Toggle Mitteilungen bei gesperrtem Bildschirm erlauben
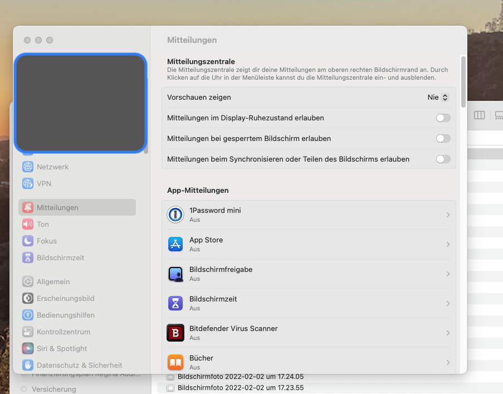The height and width of the screenshot is (394, 503). pyautogui.click(x=443, y=139)
